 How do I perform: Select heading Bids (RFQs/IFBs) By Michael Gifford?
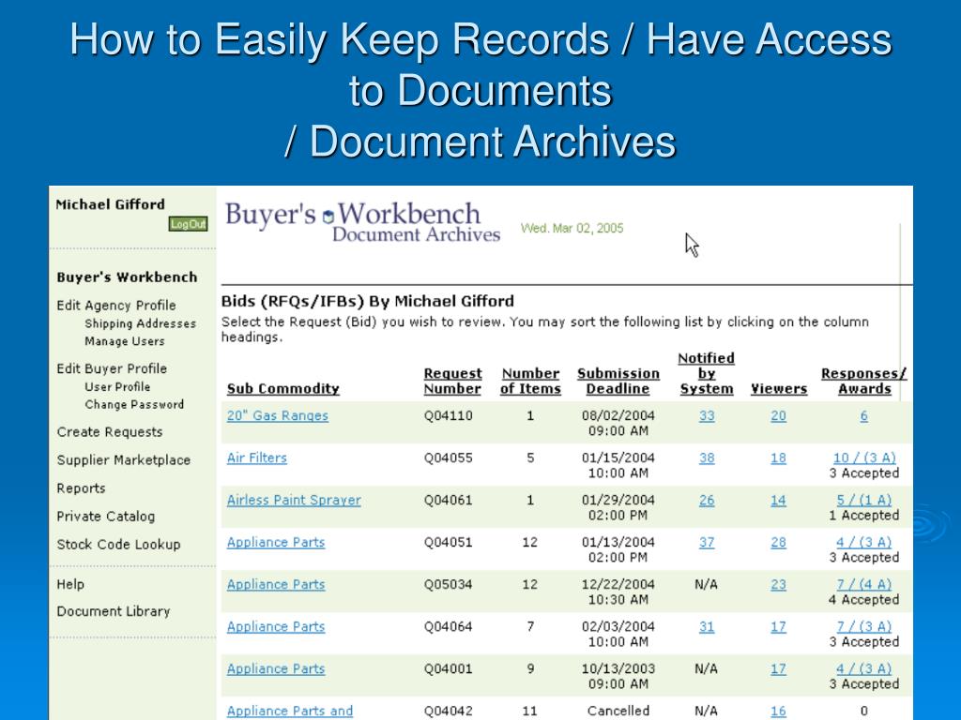(x=368, y=301)
